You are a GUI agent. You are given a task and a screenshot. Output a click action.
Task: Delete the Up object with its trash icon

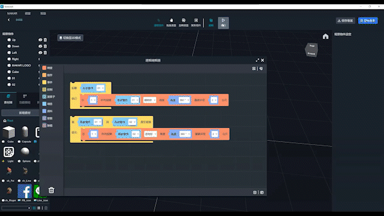point(45,40)
